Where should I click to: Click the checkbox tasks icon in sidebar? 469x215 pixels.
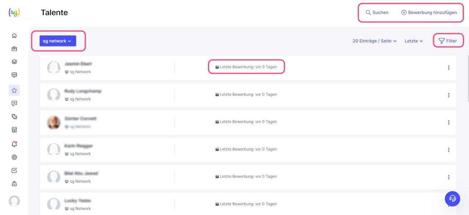click(x=14, y=170)
